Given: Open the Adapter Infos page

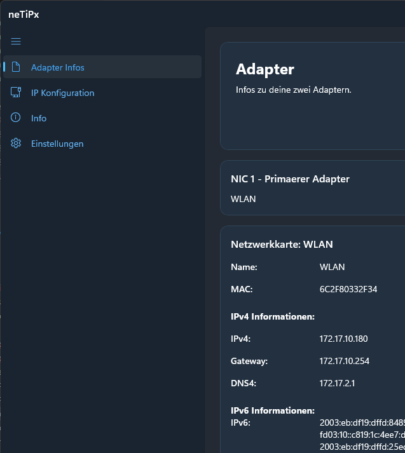Looking at the screenshot, I should (x=102, y=67).
